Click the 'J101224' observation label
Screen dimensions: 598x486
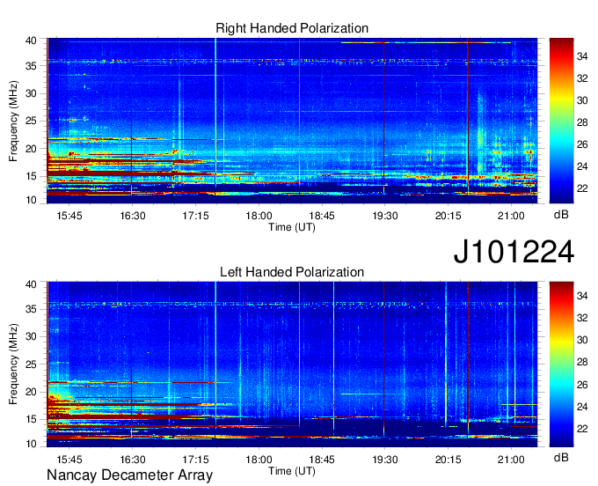[x=514, y=252]
